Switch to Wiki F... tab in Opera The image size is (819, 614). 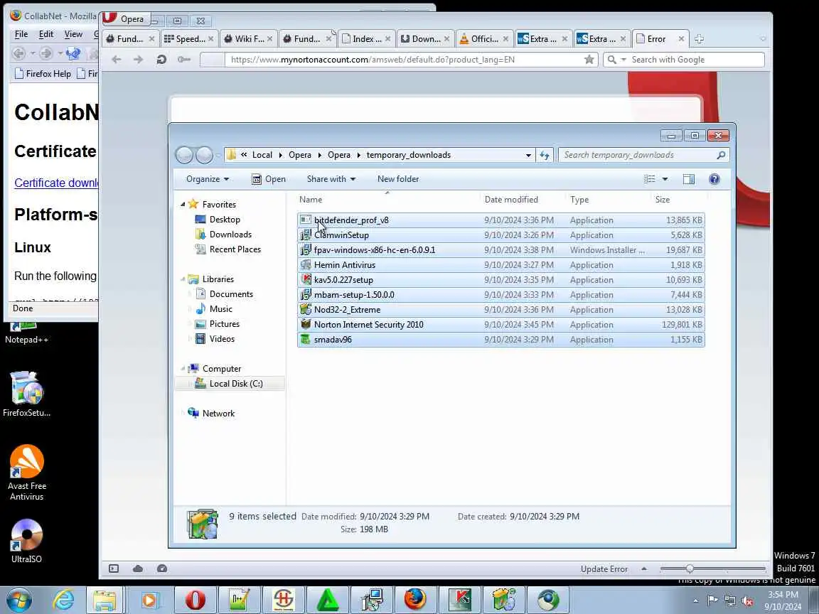[x=247, y=38]
